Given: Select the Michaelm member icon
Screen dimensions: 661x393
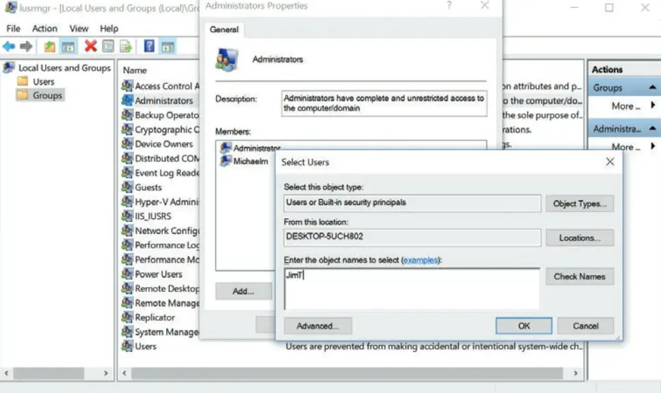Looking at the screenshot, I should pyautogui.click(x=226, y=161).
